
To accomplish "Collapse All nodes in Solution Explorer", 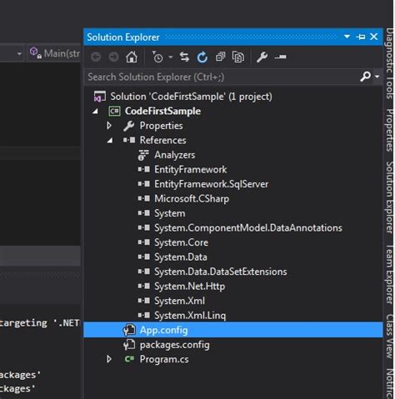I will [220, 57].
